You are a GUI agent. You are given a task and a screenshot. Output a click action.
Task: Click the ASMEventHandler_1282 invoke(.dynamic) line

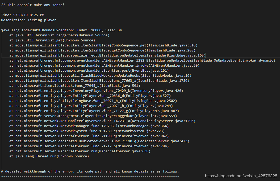[142, 61]
